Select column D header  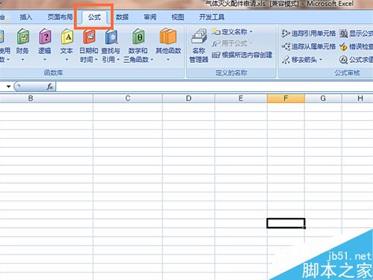[189, 99]
